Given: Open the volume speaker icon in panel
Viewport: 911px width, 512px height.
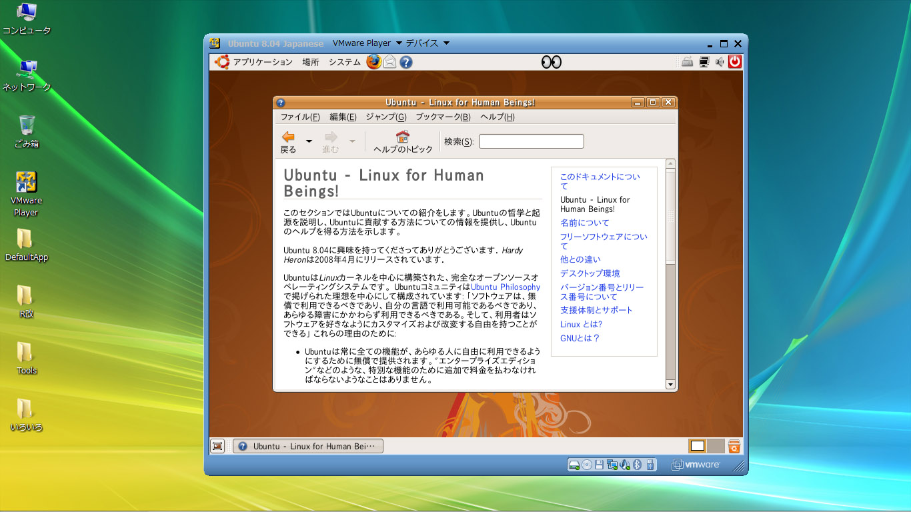Looking at the screenshot, I should (720, 62).
